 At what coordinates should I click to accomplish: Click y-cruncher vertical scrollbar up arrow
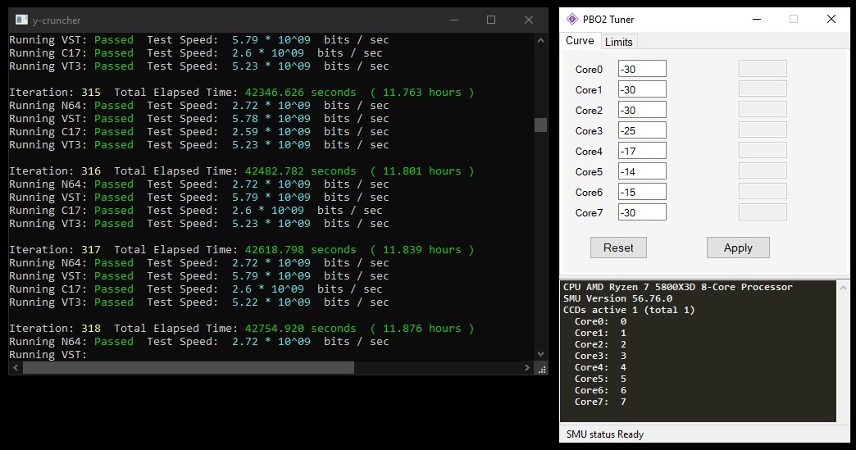[x=540, y=40]
